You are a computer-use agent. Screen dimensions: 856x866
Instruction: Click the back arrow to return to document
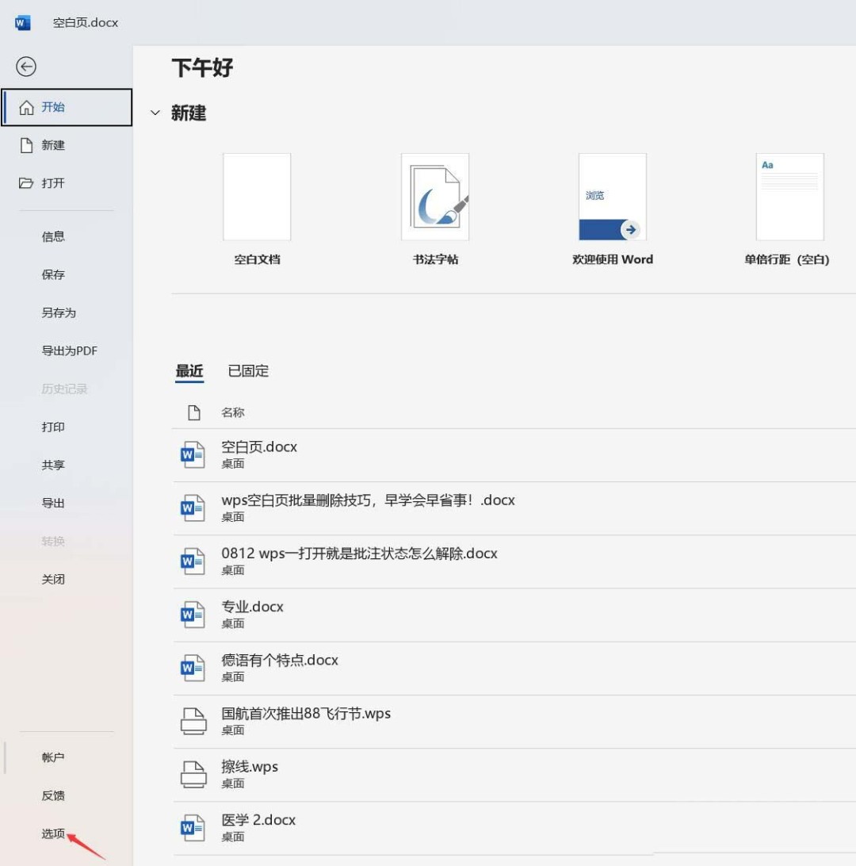[26, 67]
